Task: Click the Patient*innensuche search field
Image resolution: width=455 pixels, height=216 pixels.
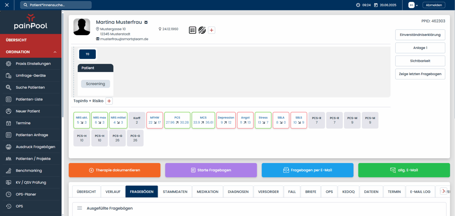Action: (56, 5)
